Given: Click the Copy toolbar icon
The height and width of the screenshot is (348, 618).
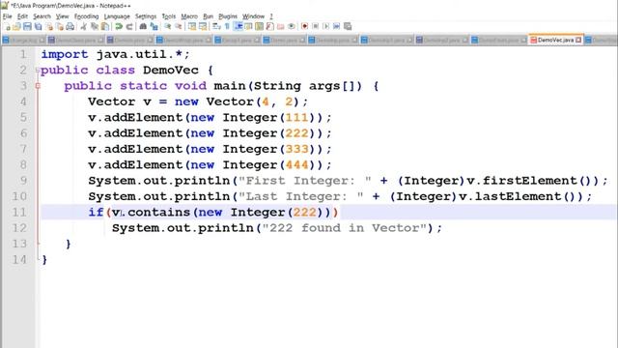Looking at the screenshot, I should (x=95, y=26).
